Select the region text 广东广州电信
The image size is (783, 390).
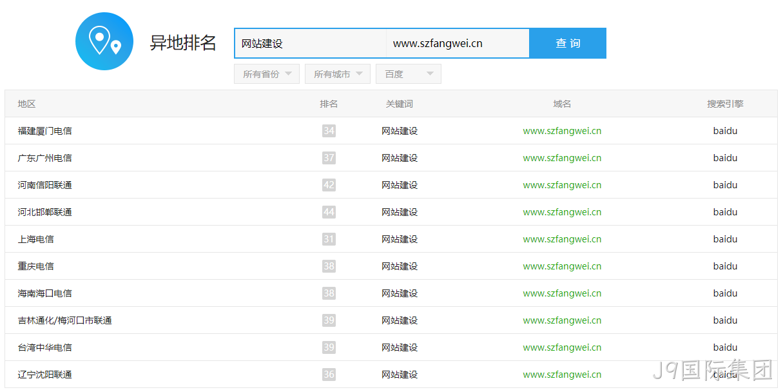pos(44,158)
